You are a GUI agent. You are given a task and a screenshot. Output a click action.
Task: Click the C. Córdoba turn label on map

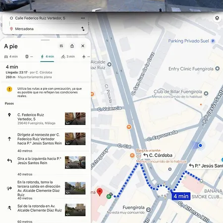point(158,155)
